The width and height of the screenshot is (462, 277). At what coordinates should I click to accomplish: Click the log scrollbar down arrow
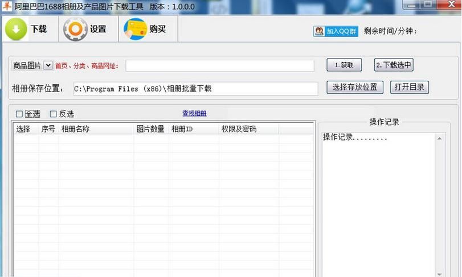(439, 274)
